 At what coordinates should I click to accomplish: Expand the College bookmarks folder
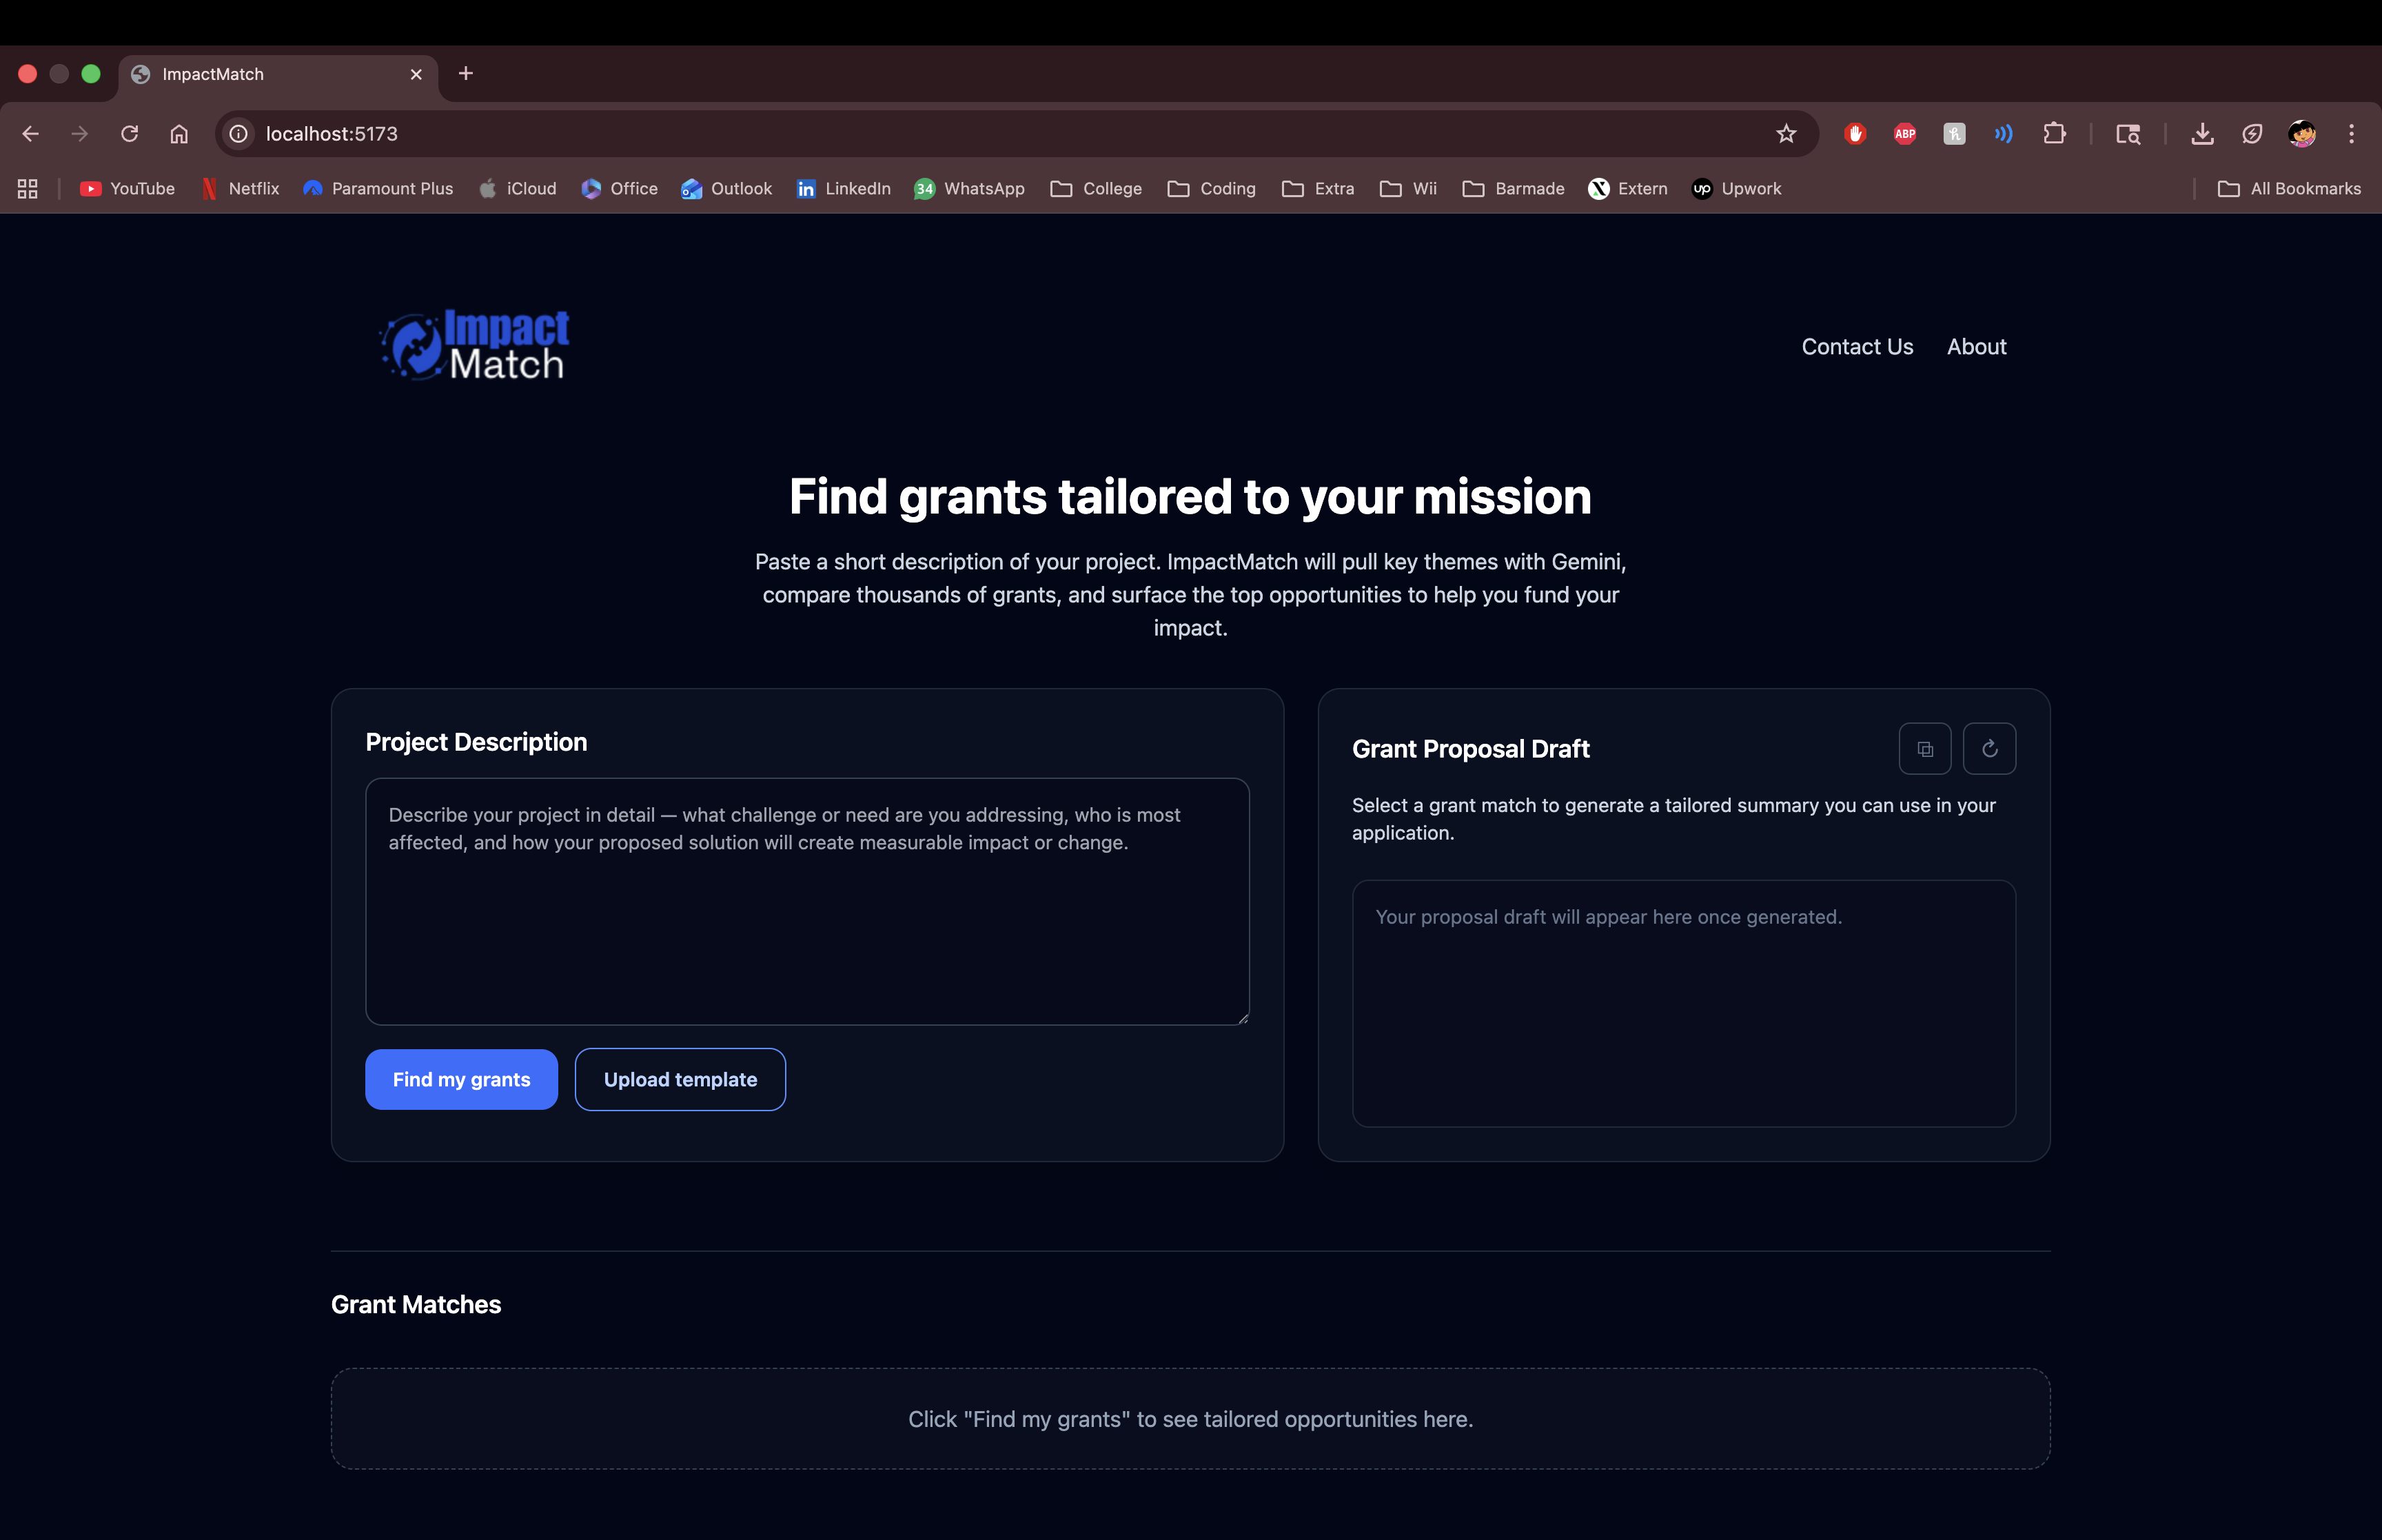click(x=1097, y=189)
